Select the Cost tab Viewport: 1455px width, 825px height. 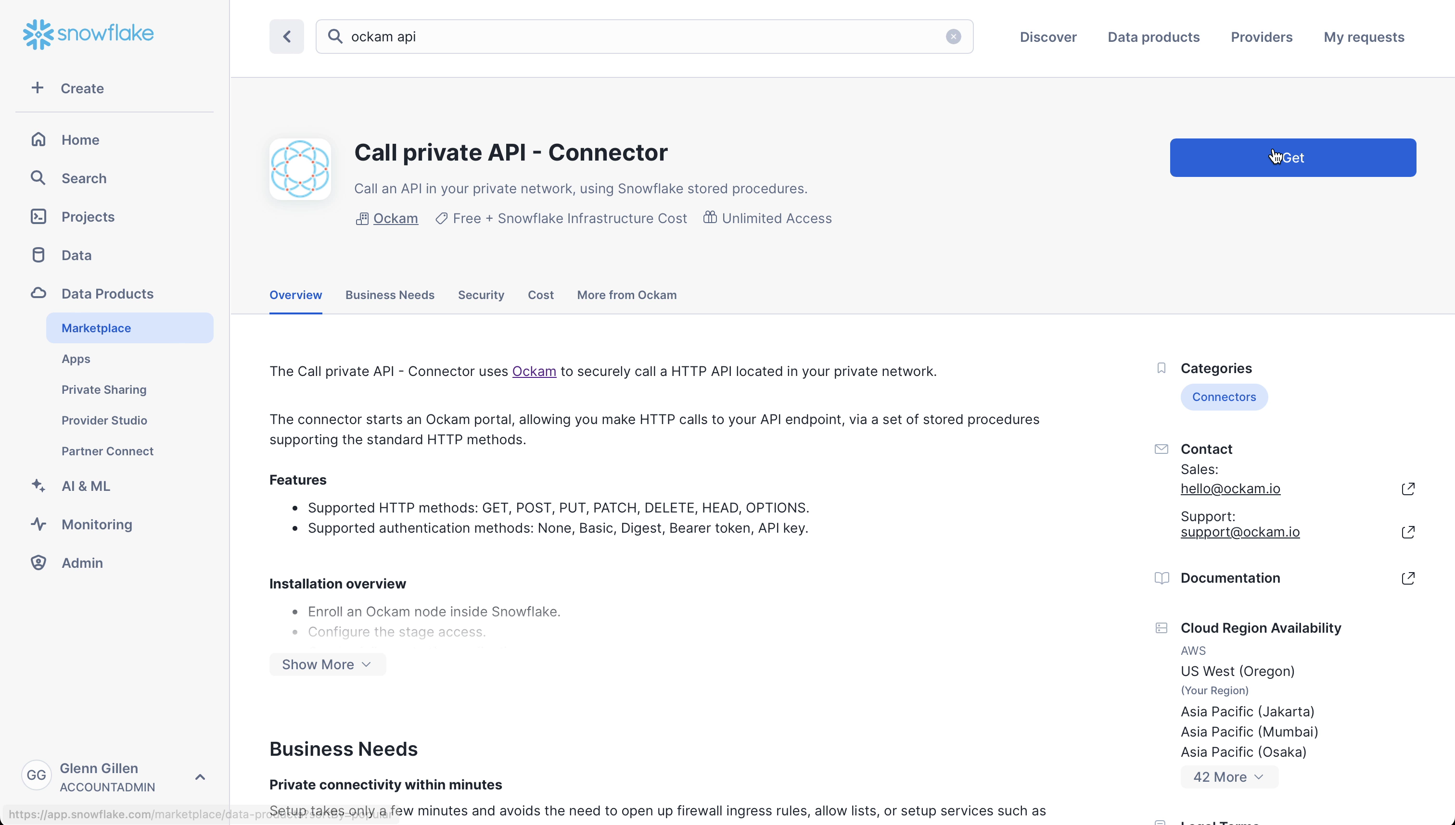coord(541,295)
